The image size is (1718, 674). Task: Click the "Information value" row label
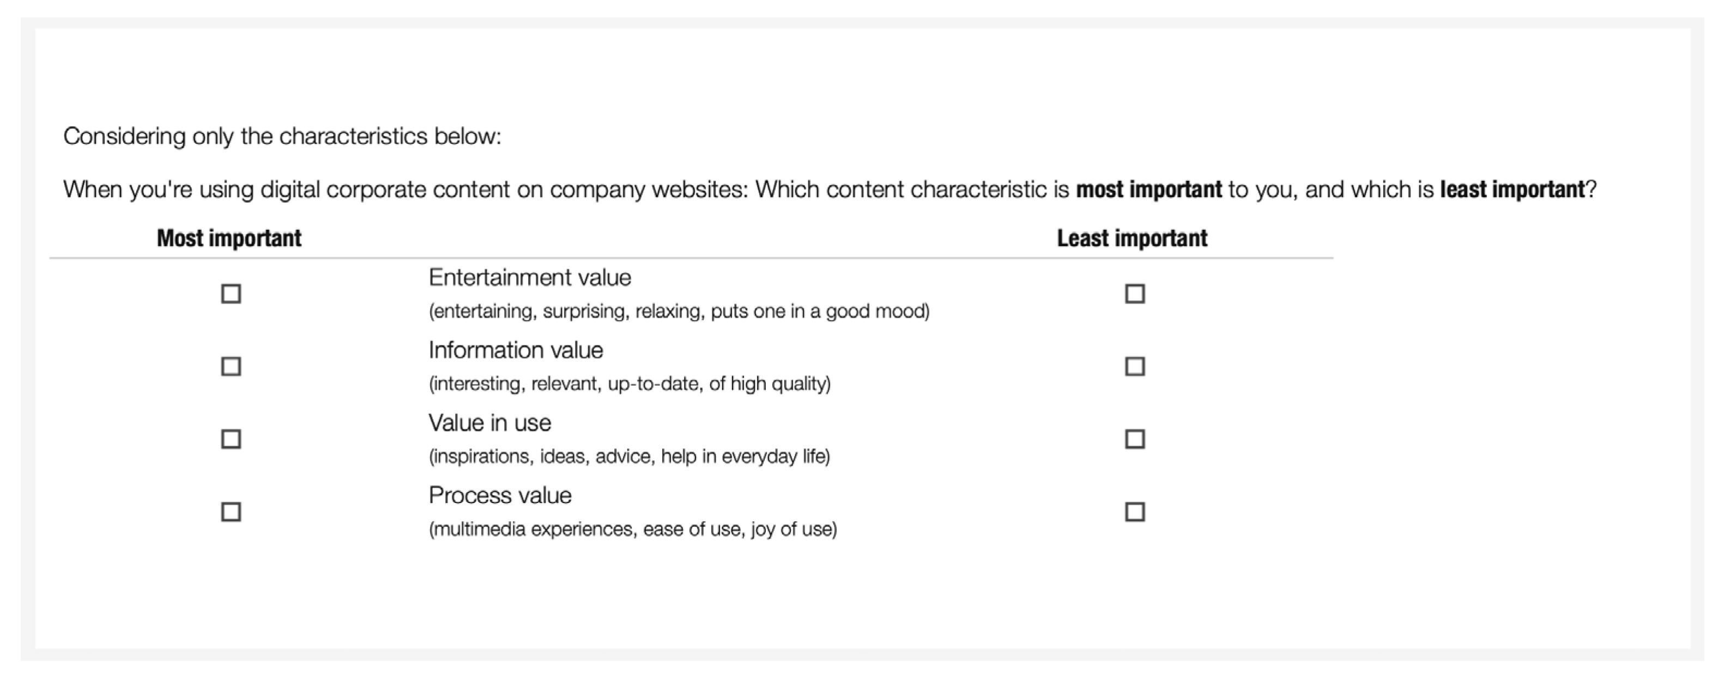click(516, 350)
